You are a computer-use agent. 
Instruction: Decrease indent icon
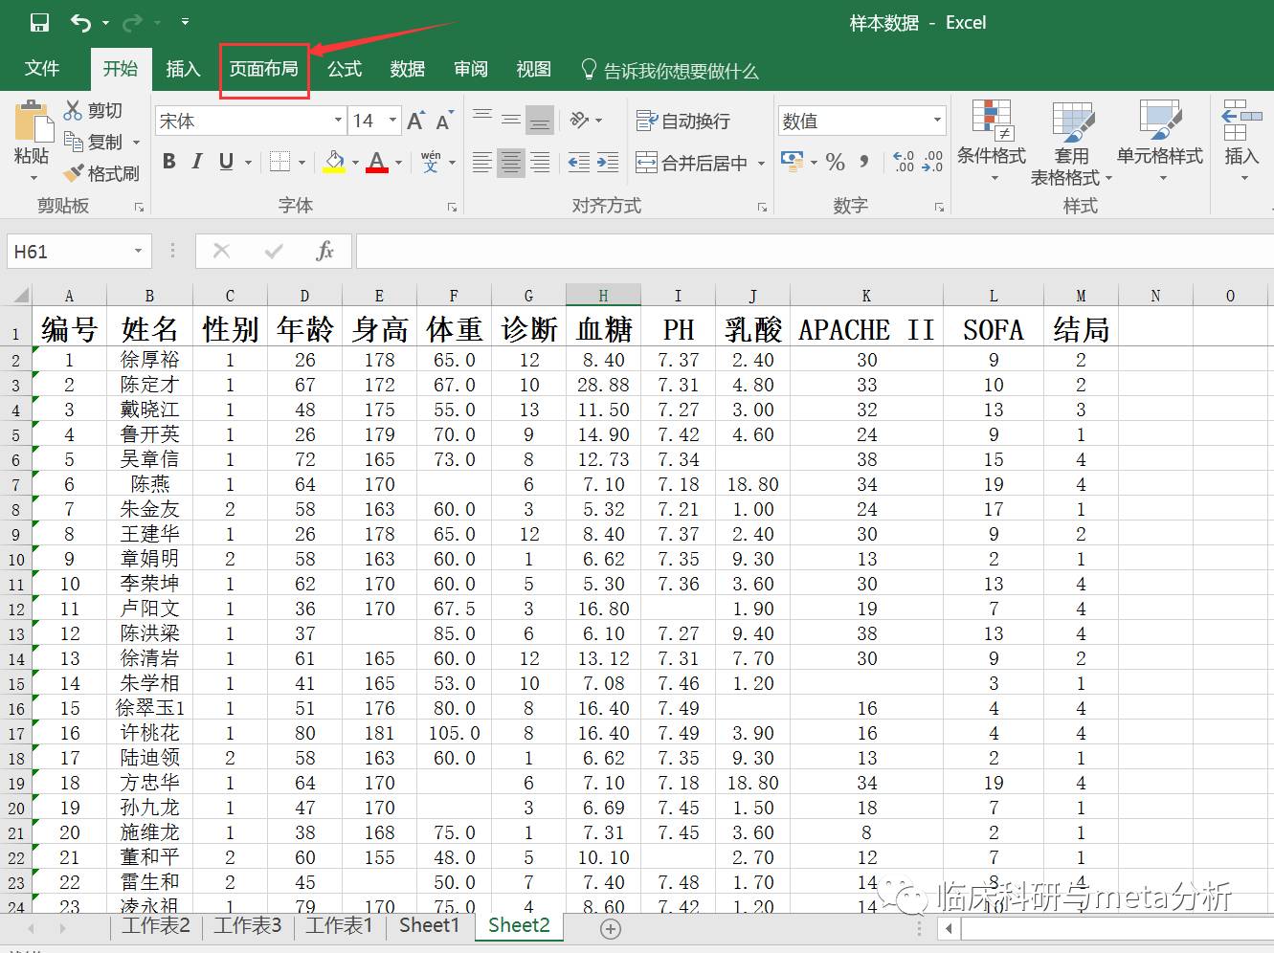(579, 163)
